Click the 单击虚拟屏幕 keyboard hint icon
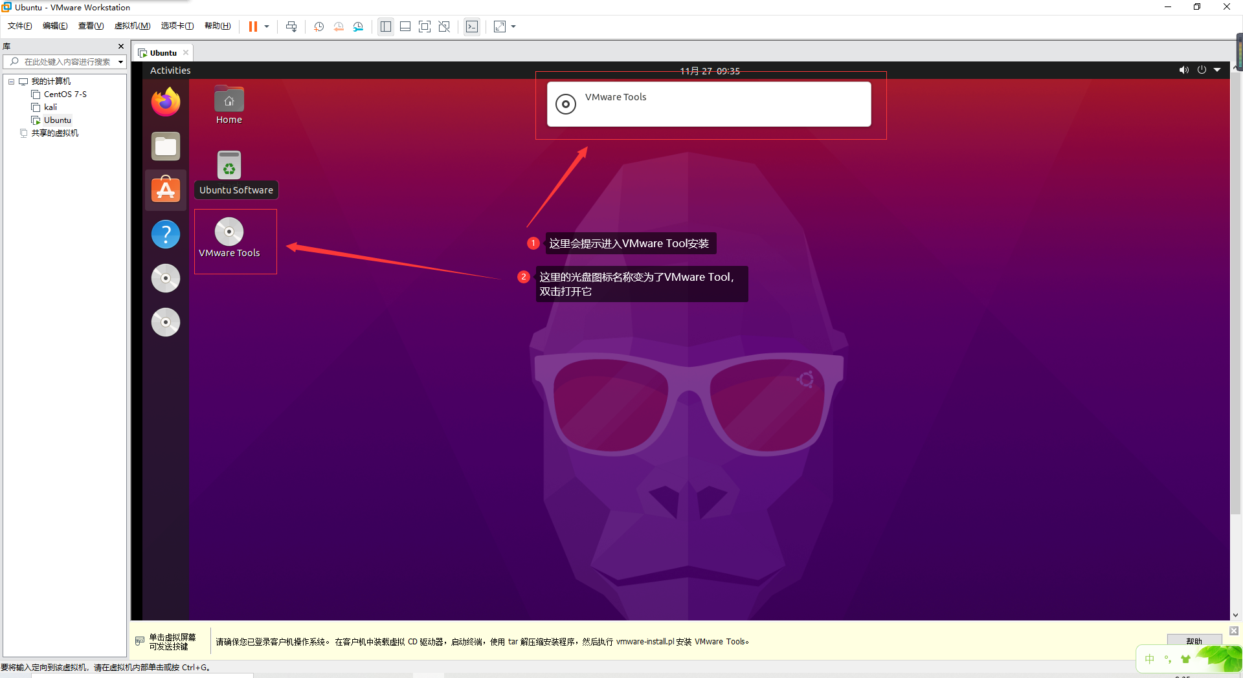The width and height of the screenshot is (1243, 678). [x=140, y=641]
